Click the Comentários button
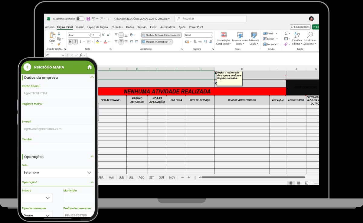363x223 pixels. coord(300,27)
